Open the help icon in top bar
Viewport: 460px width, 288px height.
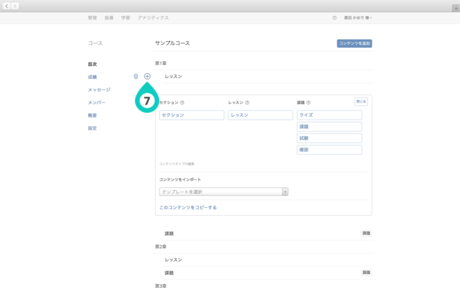[334, 18]
